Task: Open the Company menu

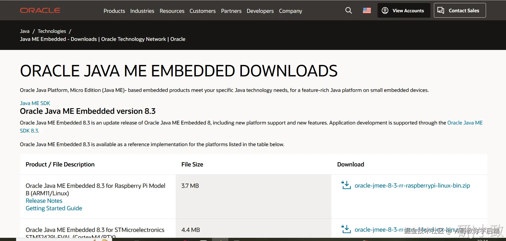Action: tap(291, 11)
